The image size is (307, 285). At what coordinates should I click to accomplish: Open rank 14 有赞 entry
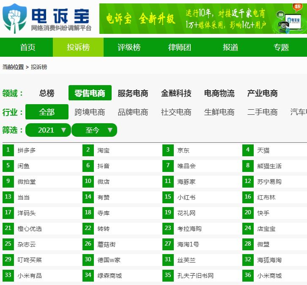(103, 198)
